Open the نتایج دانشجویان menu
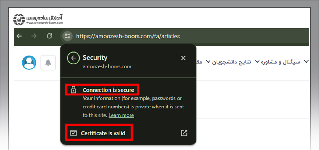 click(231, 62)
